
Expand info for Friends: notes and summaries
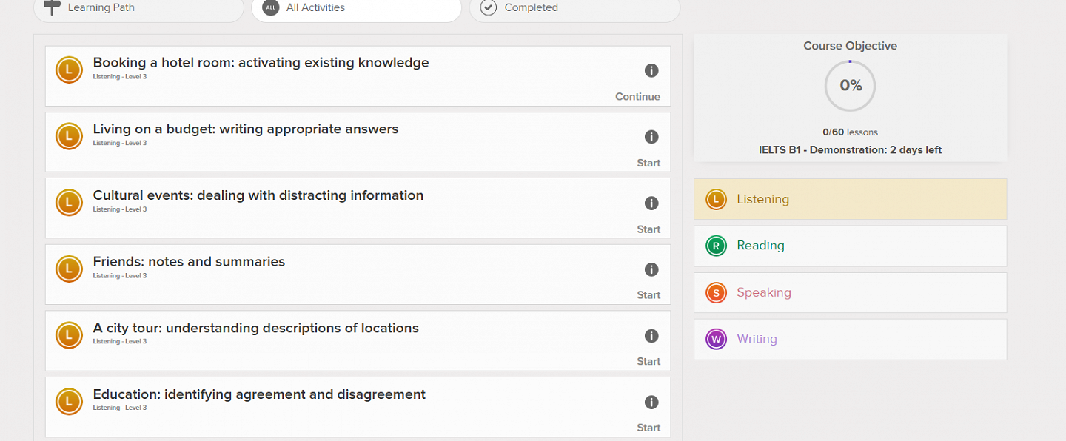point(651,269)
